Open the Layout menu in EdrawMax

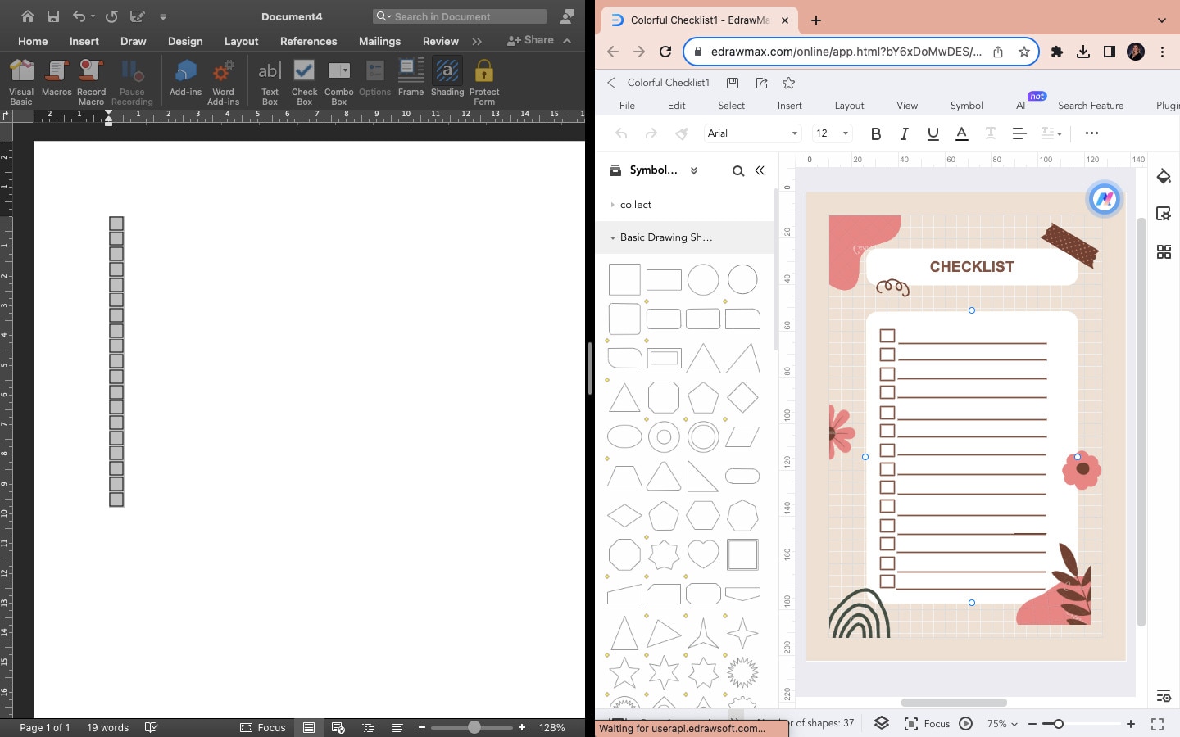[849, 106]
